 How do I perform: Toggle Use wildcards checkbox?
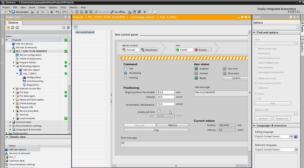click(x=256, y=67)
